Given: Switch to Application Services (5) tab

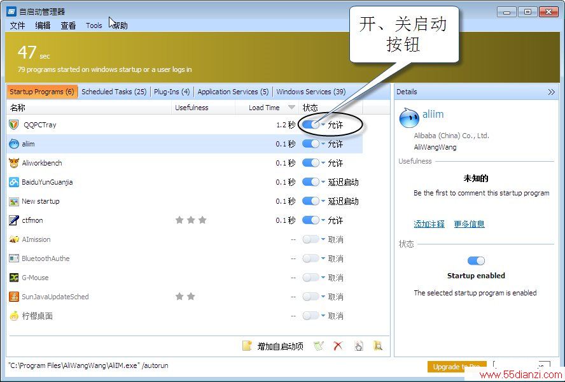Looking at the screenshot, I should coord(233,92).
